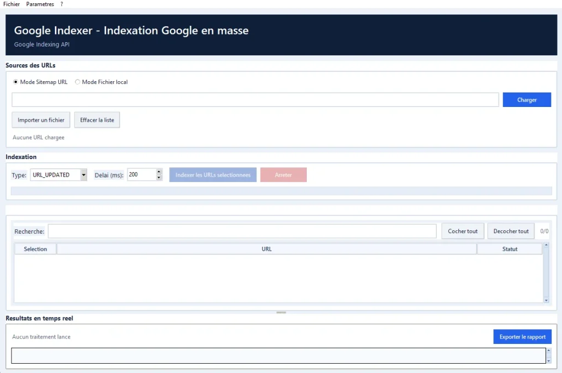Click the 'Aucune URL chargee' status text
This screenshot has height=373, width=562.
click(39, 137)
